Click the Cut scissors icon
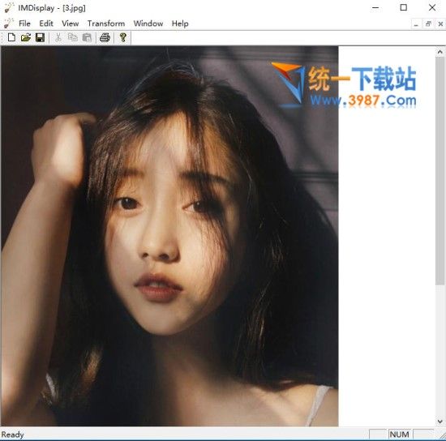Image resolution: width=446 pixels, height=441 pixels. (58, 37)
